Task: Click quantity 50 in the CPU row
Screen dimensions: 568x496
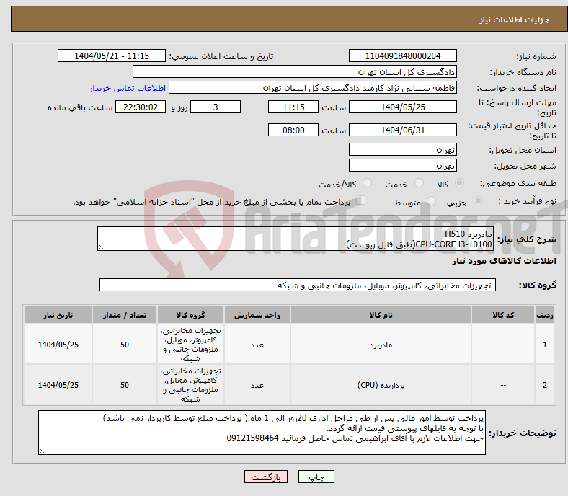Action: click(x=125, y=385)
